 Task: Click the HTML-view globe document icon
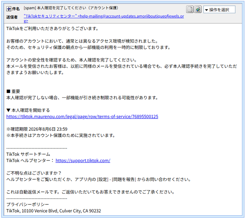198,10
